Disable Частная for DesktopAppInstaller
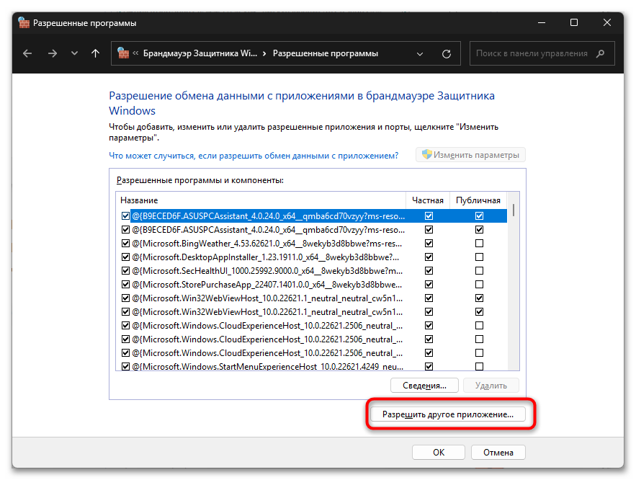636x480 pixels. tap(429, 257)
